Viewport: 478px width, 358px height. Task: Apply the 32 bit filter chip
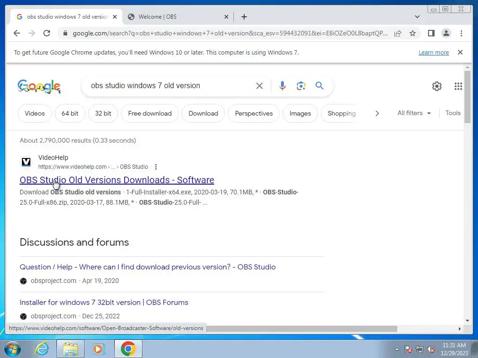coord(103,113)
